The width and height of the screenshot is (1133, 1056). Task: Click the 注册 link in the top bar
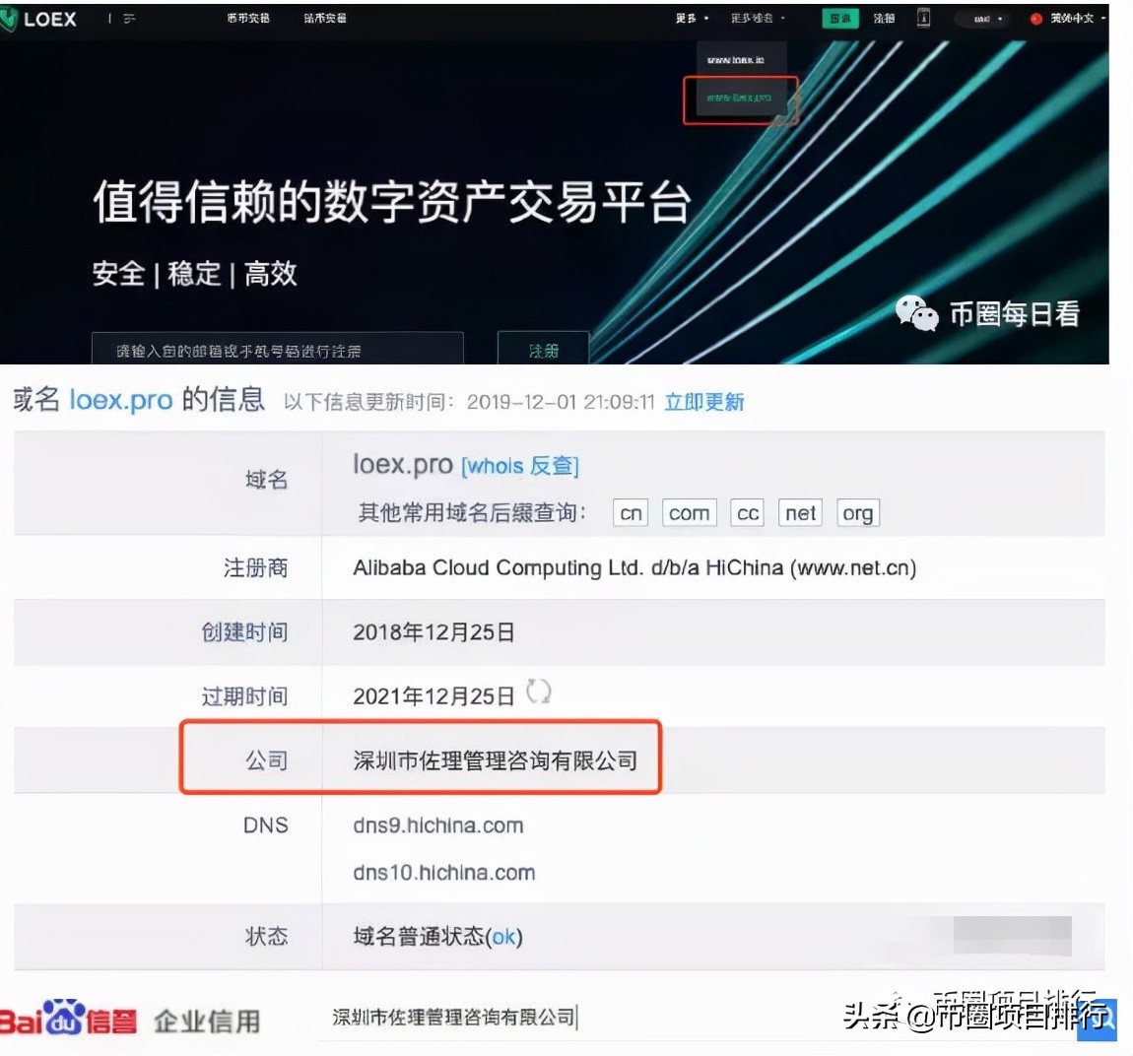(884, 18)
